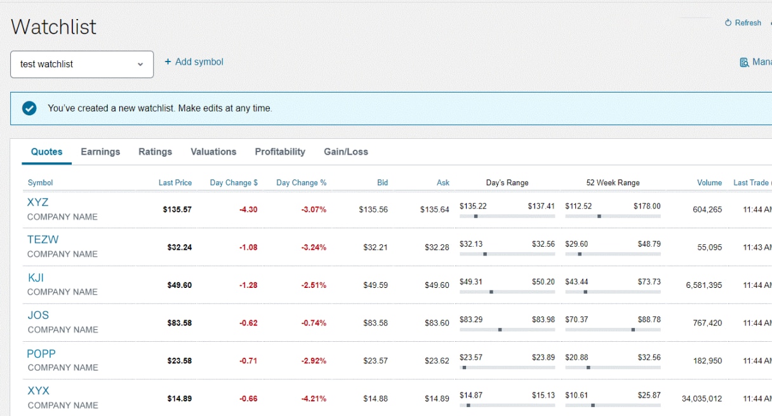Switch to the Earnings tab
The height and width of the screenshot is (416, 772).
tap(100, 152)
